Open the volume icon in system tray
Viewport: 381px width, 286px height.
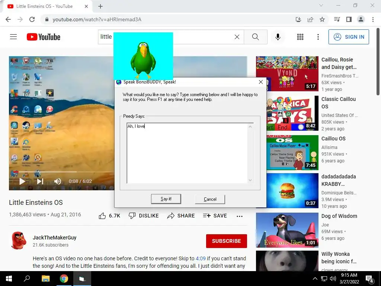click(x=333, y=279)
